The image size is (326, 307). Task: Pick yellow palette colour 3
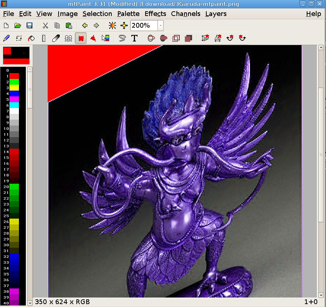click(14, 88)
